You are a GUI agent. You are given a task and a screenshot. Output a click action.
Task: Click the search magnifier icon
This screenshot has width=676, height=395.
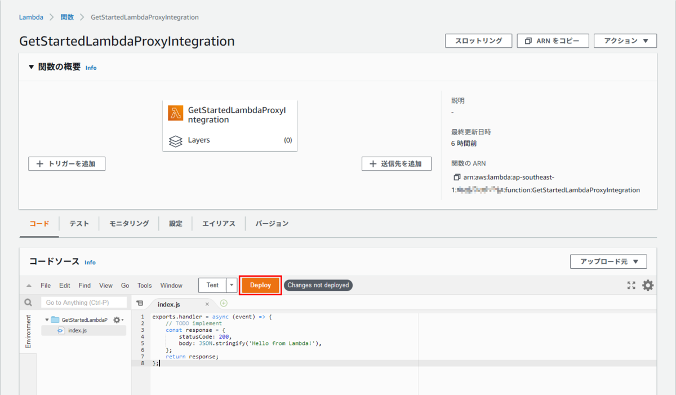[28, 303]
